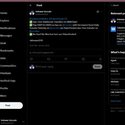Like the post with the heart icon

pos(66,59)
